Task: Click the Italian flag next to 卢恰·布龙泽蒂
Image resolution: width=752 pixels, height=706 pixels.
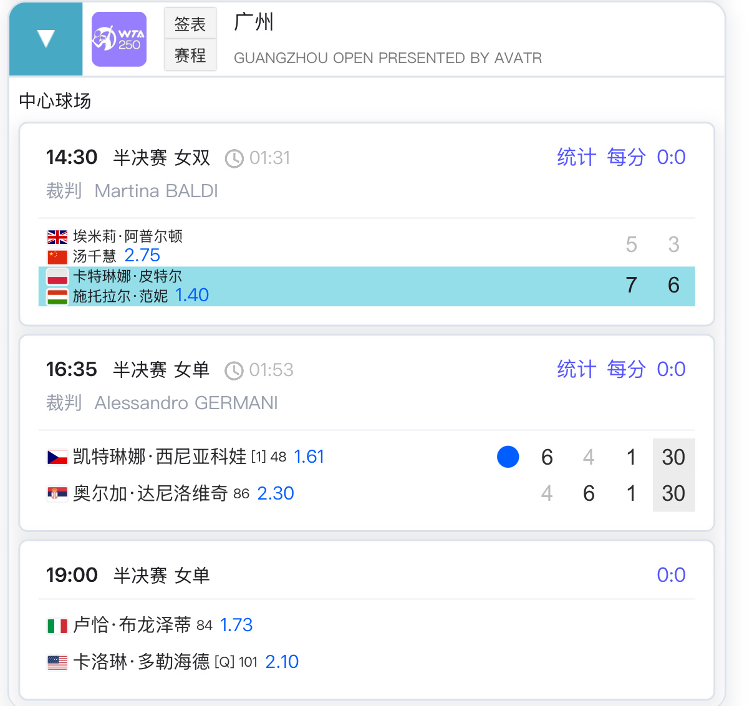Action: pos(57,626)
